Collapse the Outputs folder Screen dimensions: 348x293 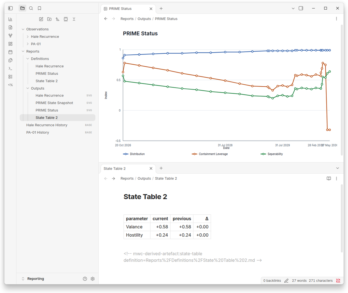[x=28, y=88]
